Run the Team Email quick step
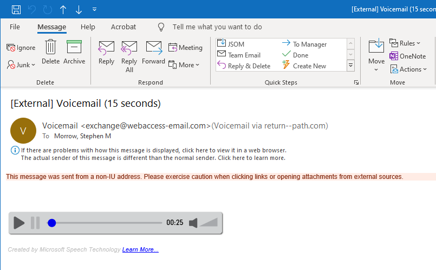The width and height of the screenshot is (436, 270). pyautogui.click(x=239, y=55)
